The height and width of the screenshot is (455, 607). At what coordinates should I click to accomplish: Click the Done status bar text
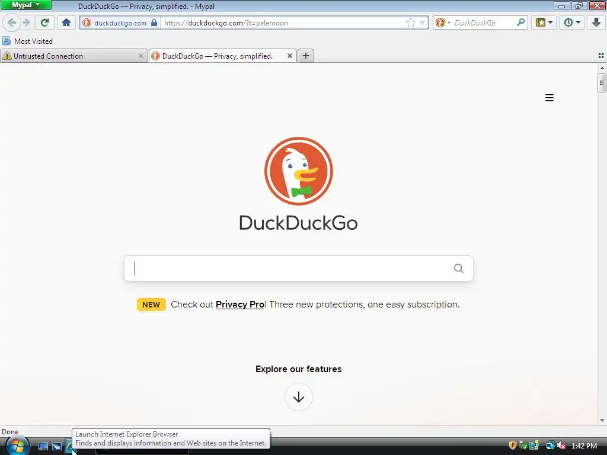point(10,432)
